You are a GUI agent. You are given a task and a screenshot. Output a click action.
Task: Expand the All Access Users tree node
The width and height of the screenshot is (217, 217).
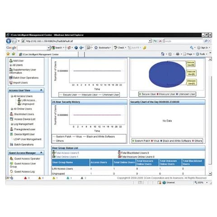(12, 96)
